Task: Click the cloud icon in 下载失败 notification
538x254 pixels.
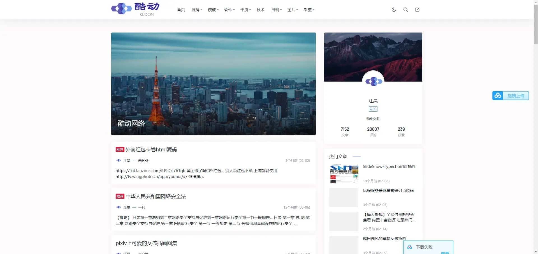Action: [410, 247]
